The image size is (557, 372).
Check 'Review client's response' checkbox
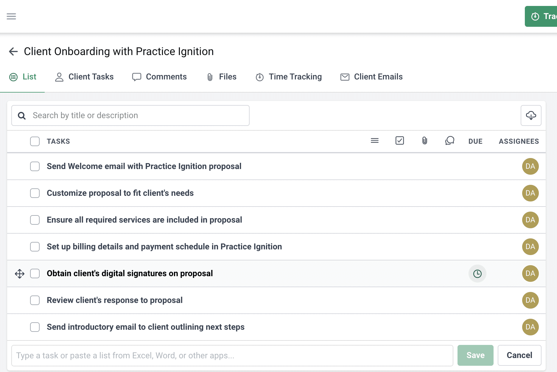[35, 300]
